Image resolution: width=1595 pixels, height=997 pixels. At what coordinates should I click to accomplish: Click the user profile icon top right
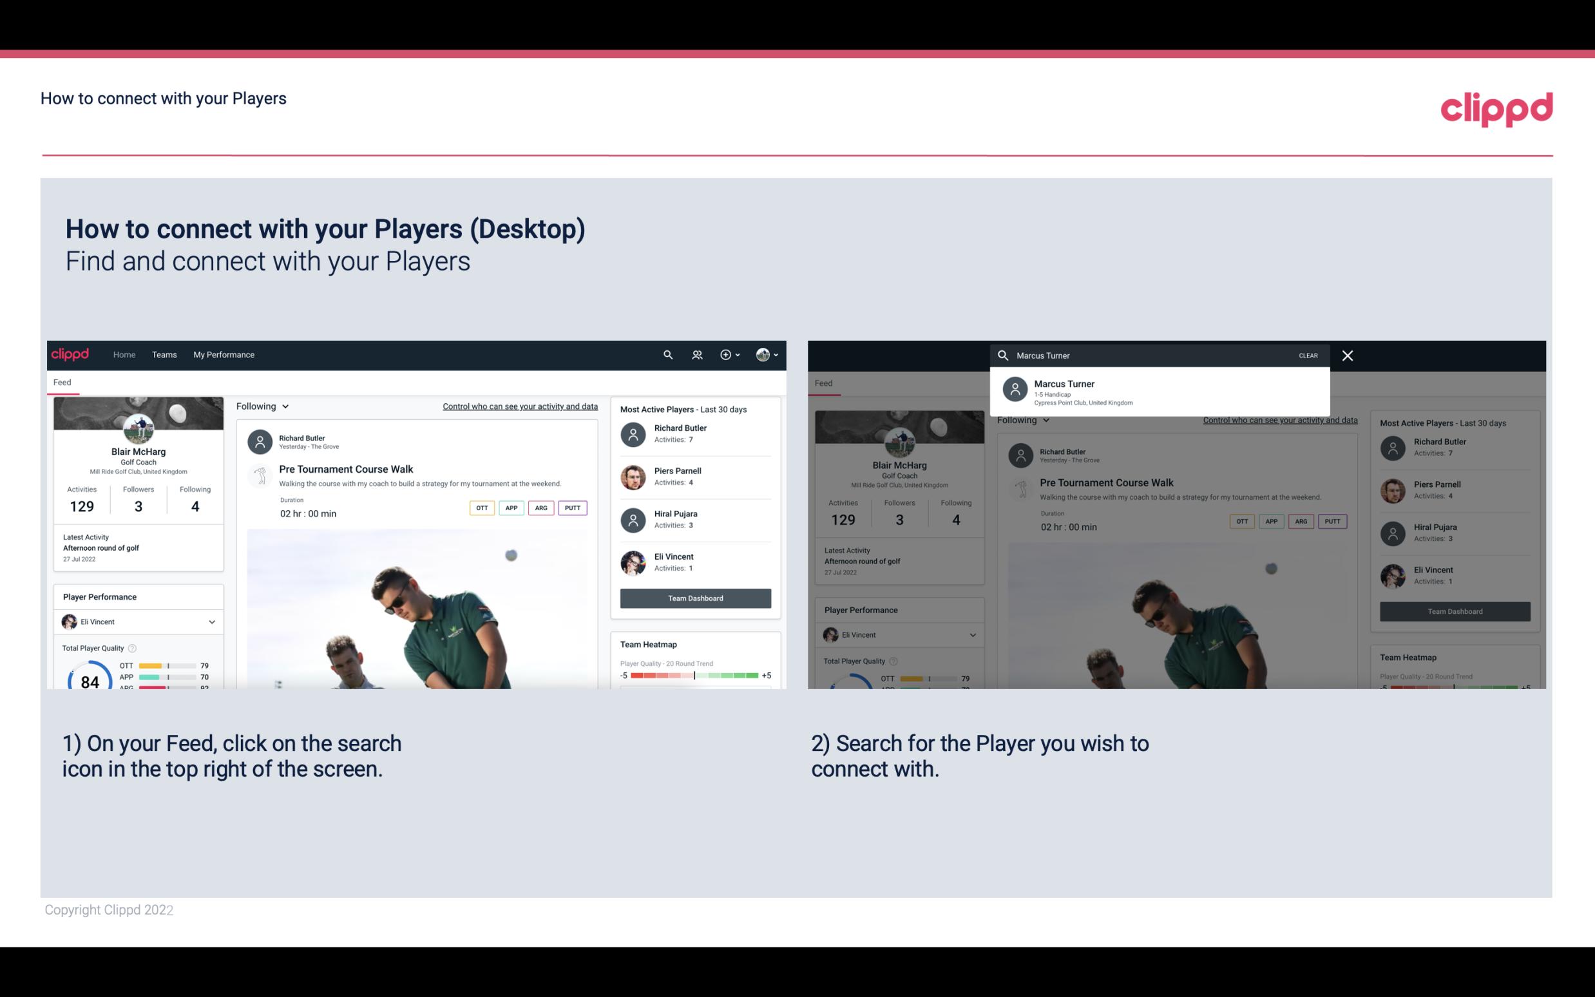click(763, 355)
